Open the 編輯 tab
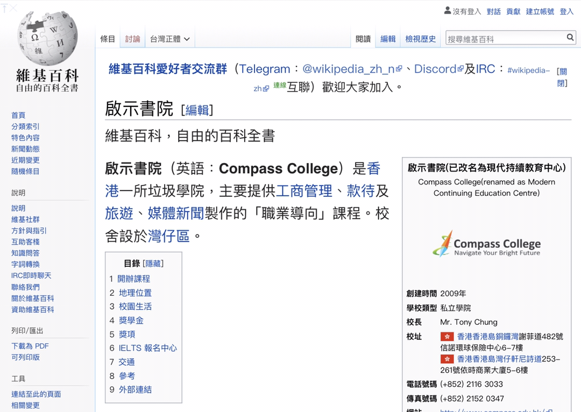 (388, 39)
